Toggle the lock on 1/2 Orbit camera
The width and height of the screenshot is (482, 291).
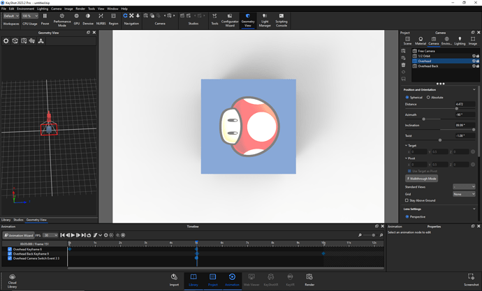click(x=478, y=56)
